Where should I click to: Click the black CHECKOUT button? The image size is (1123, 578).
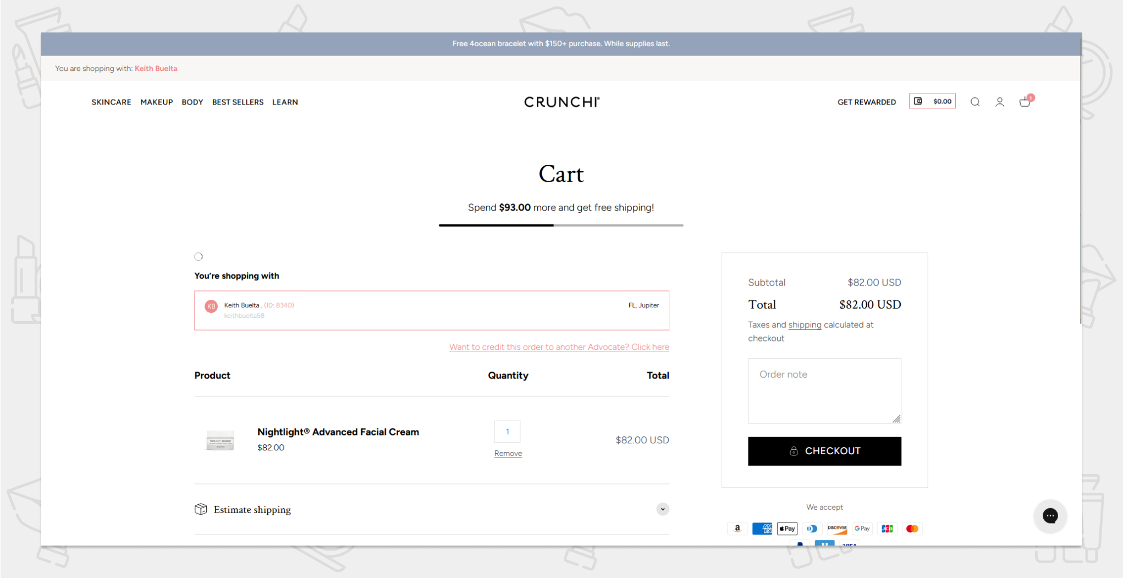[824, 451]
